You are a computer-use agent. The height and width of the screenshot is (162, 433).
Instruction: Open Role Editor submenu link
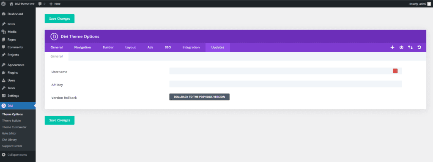9,133
